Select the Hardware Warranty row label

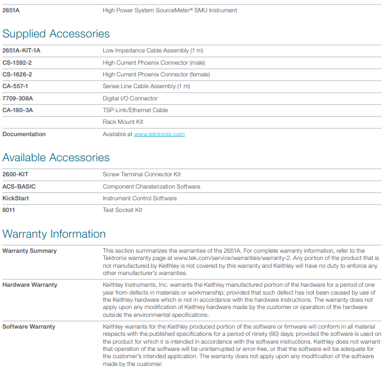click(x=30, y=285)
